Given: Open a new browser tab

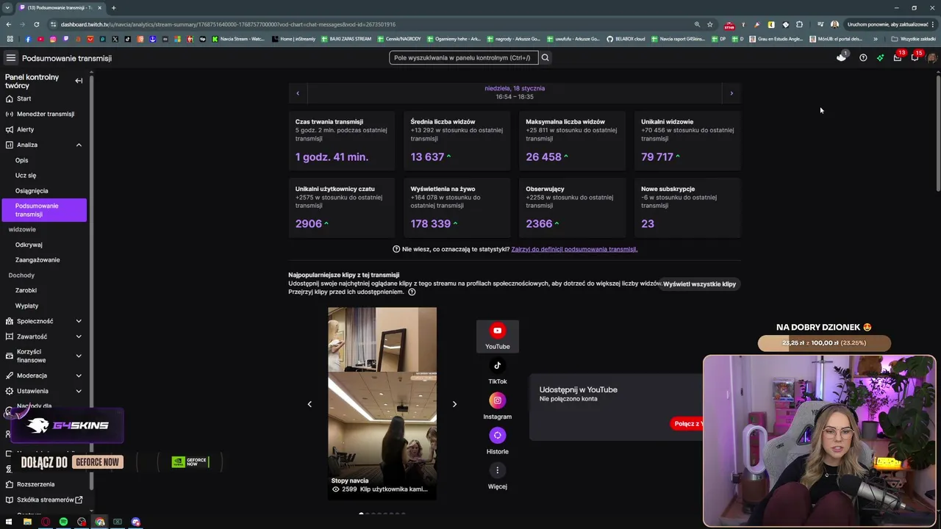Looking at the screenshot, I should tap(113, 7).
